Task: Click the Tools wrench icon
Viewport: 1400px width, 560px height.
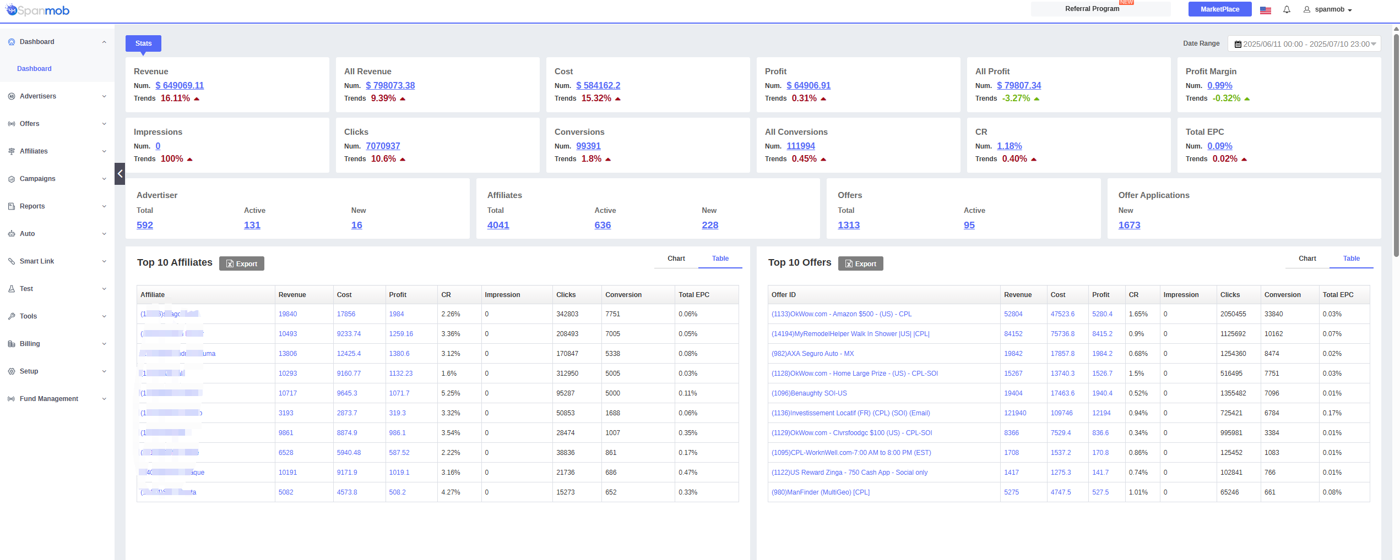Action: (12, 316)
